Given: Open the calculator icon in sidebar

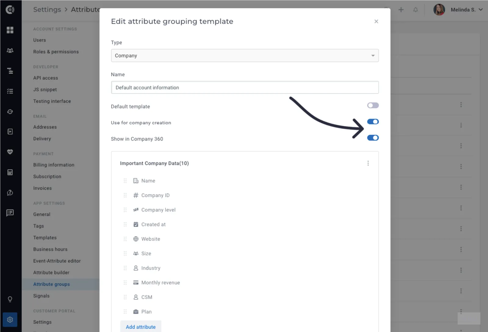Looking at the screenshot, I should click(x=10, y=172).
